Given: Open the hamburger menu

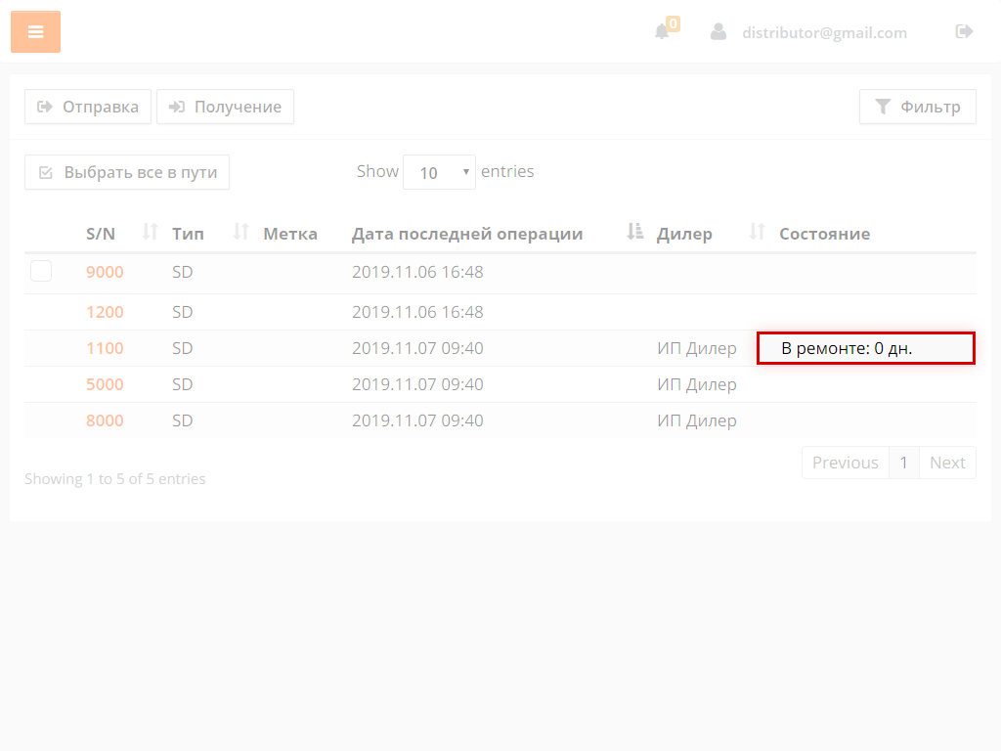Looking at the screenshot, I should click(35, 32).
